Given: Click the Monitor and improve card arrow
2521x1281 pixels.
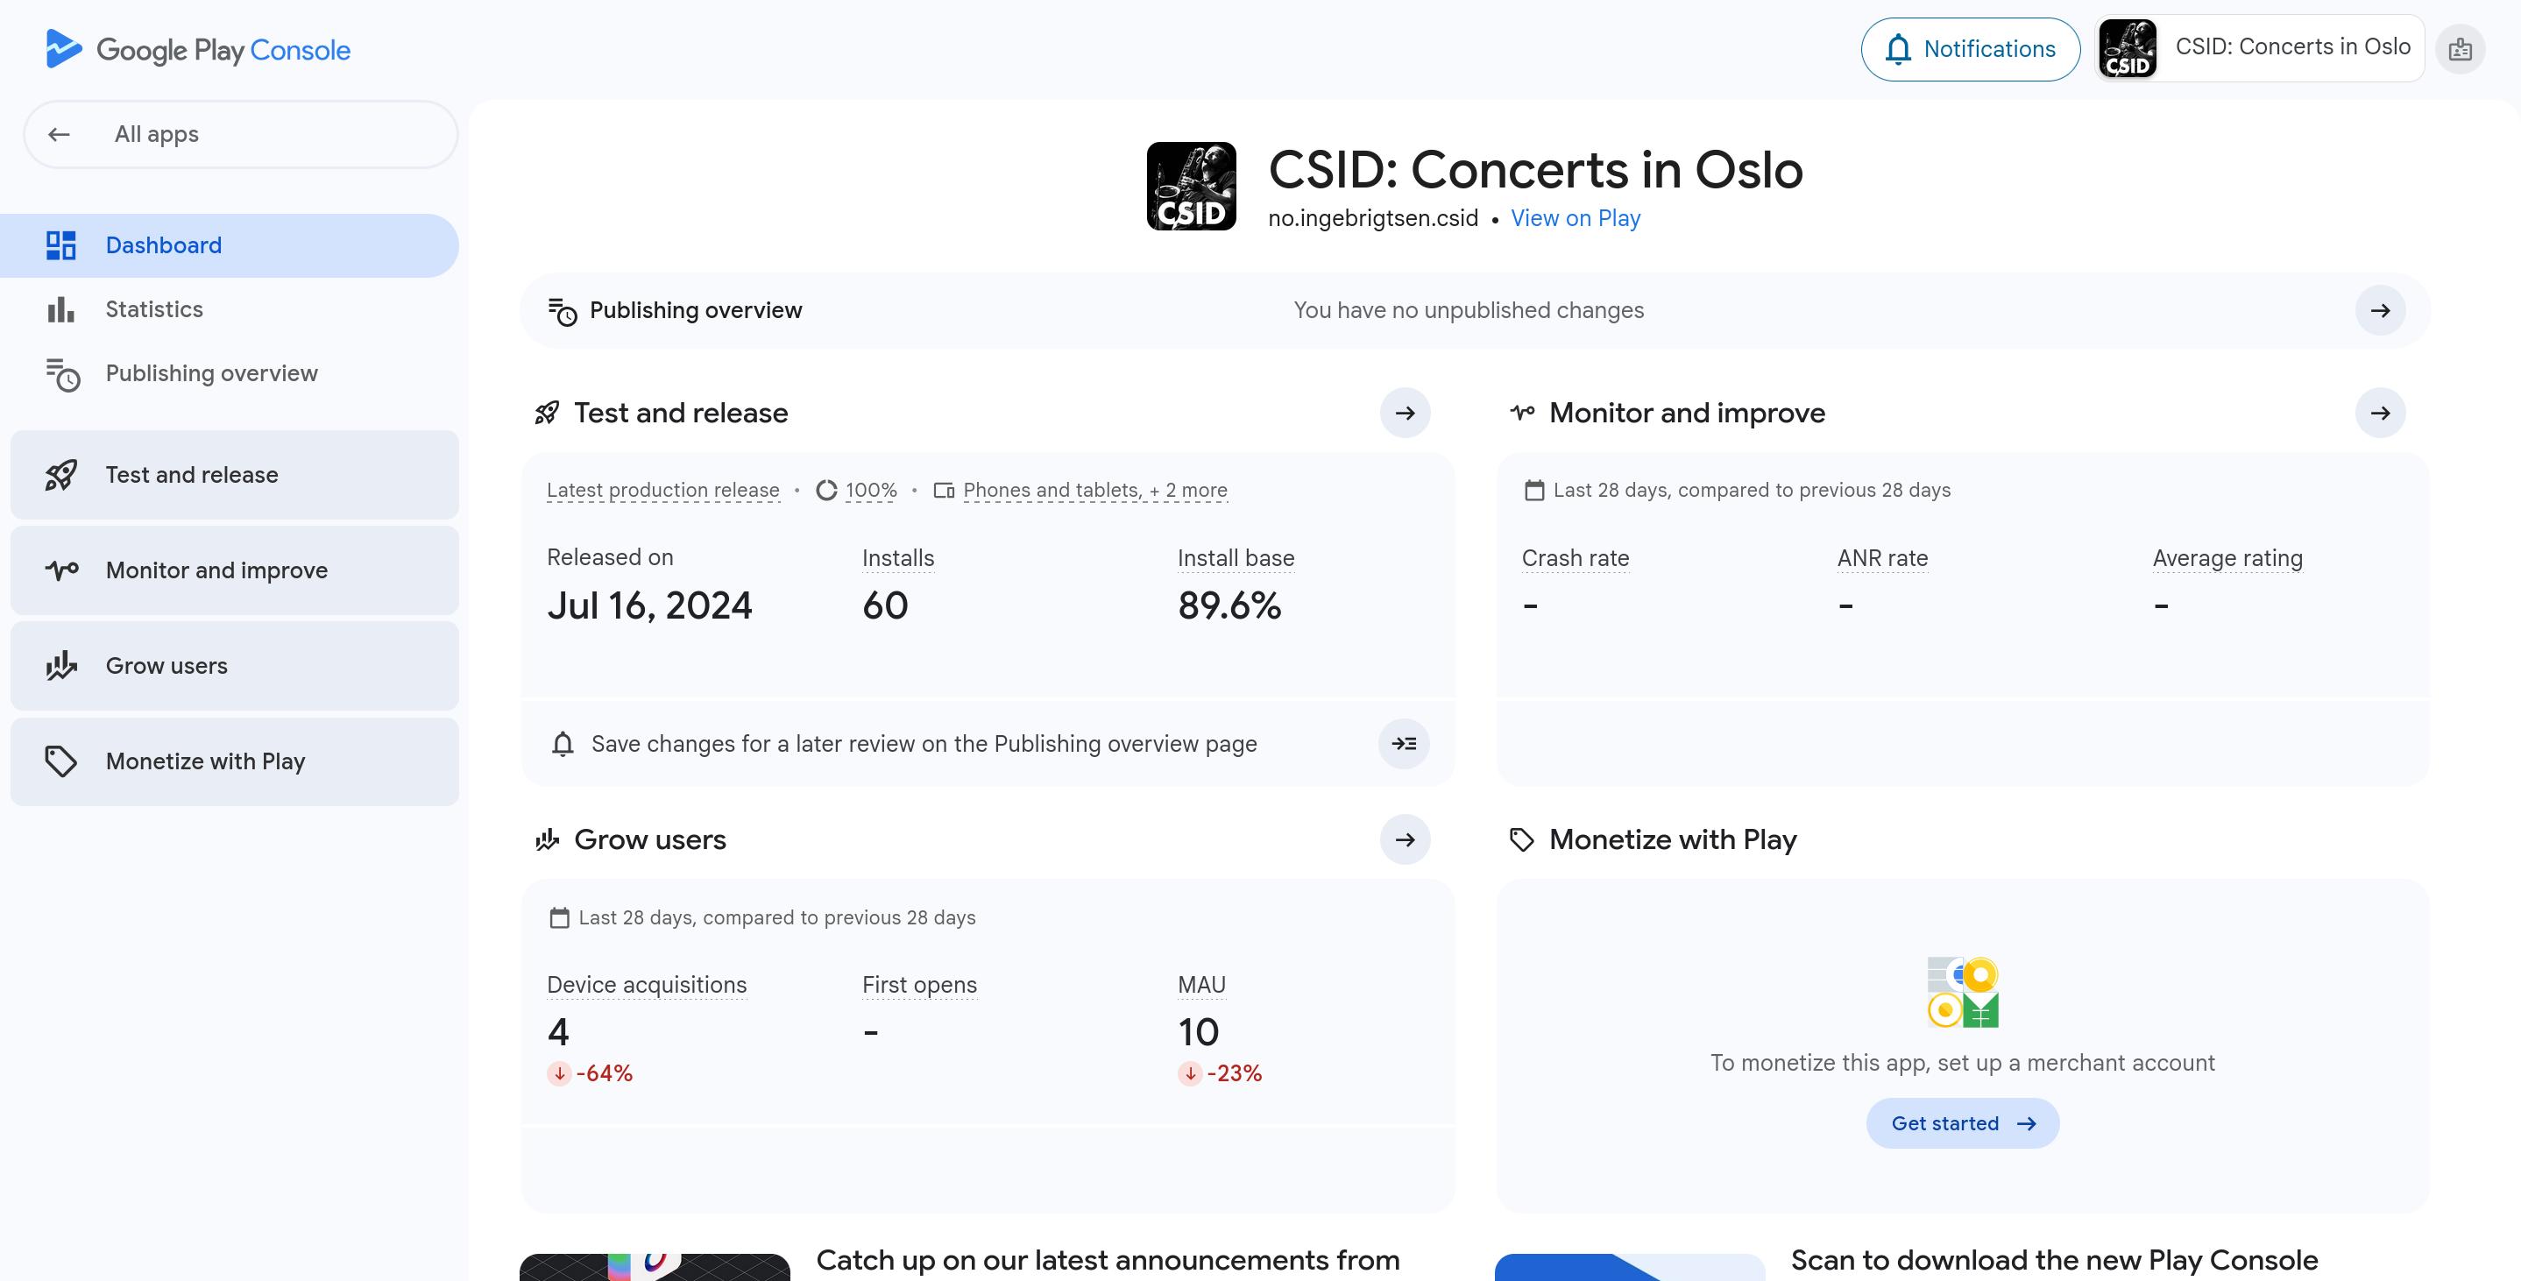Looking at the screenshot, I should [x=2380, y=413].
